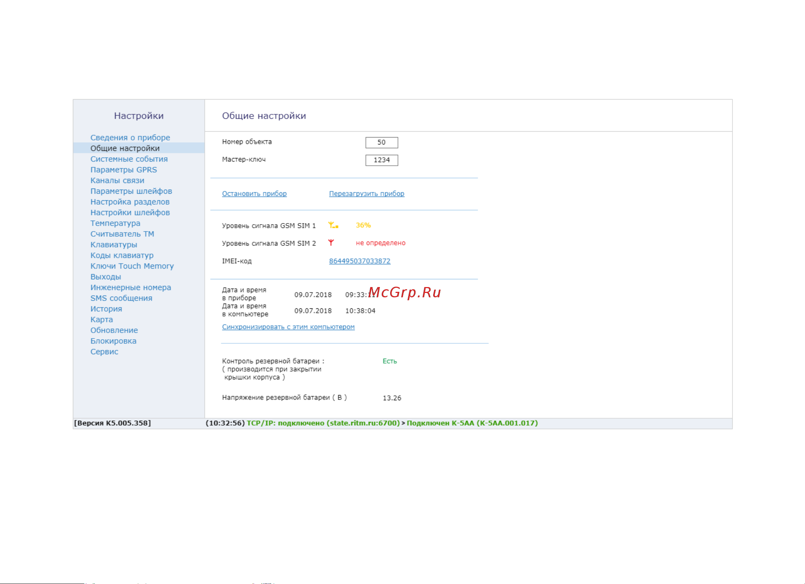Go to Выходы page

tap(106, 276)
